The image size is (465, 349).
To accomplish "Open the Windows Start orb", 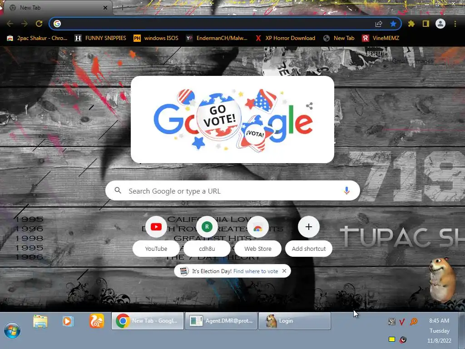I will 12,331.
